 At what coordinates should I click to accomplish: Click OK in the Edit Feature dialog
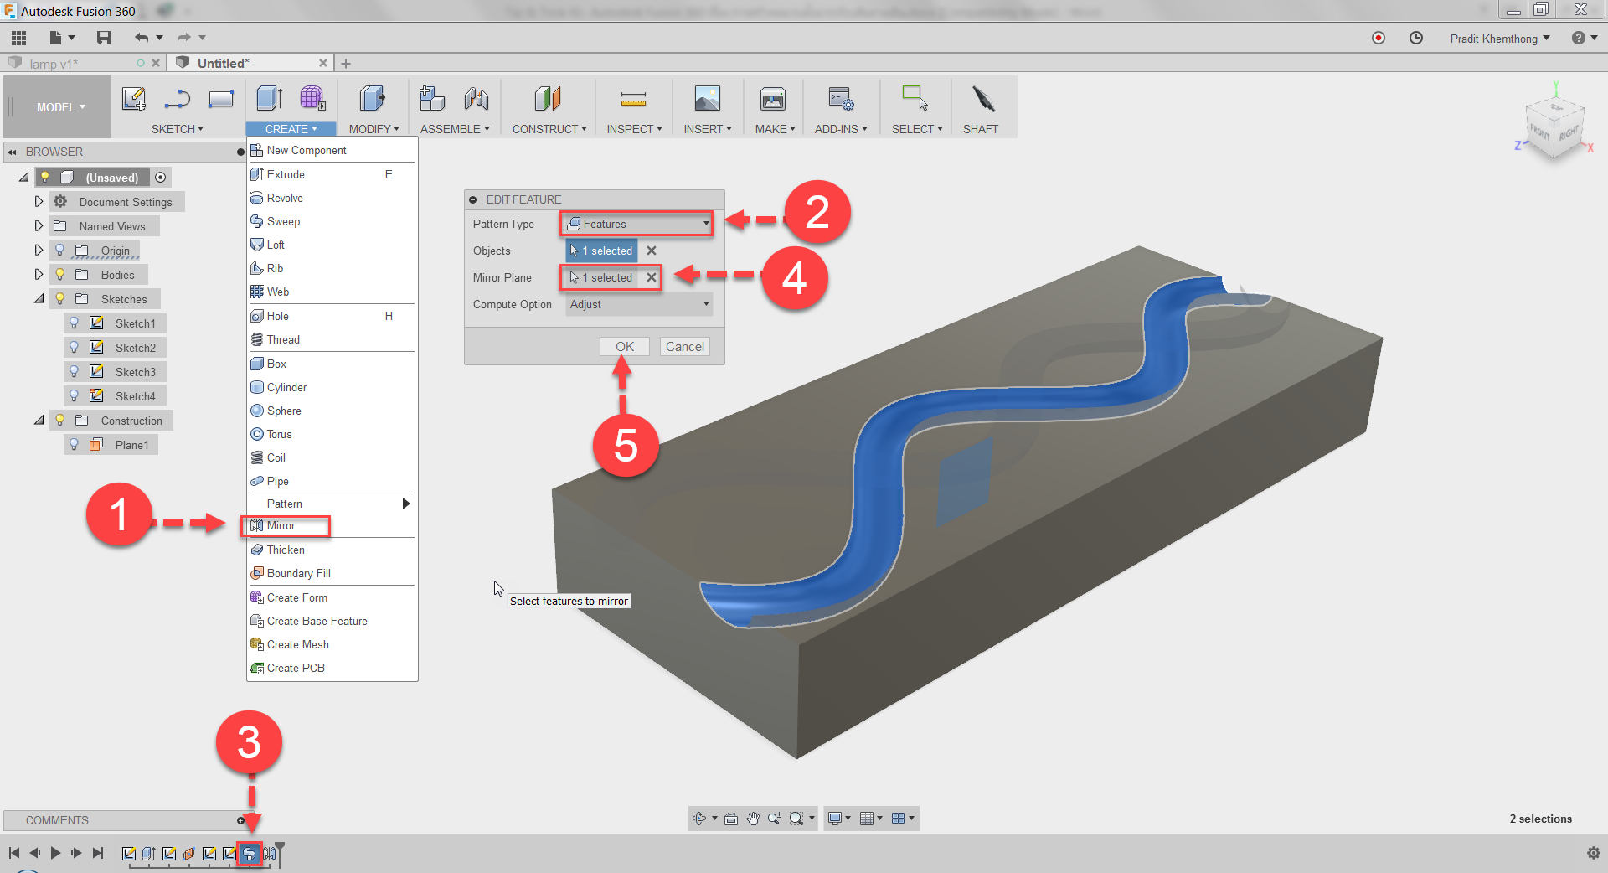pyautogui.click(x=624, y=346)
